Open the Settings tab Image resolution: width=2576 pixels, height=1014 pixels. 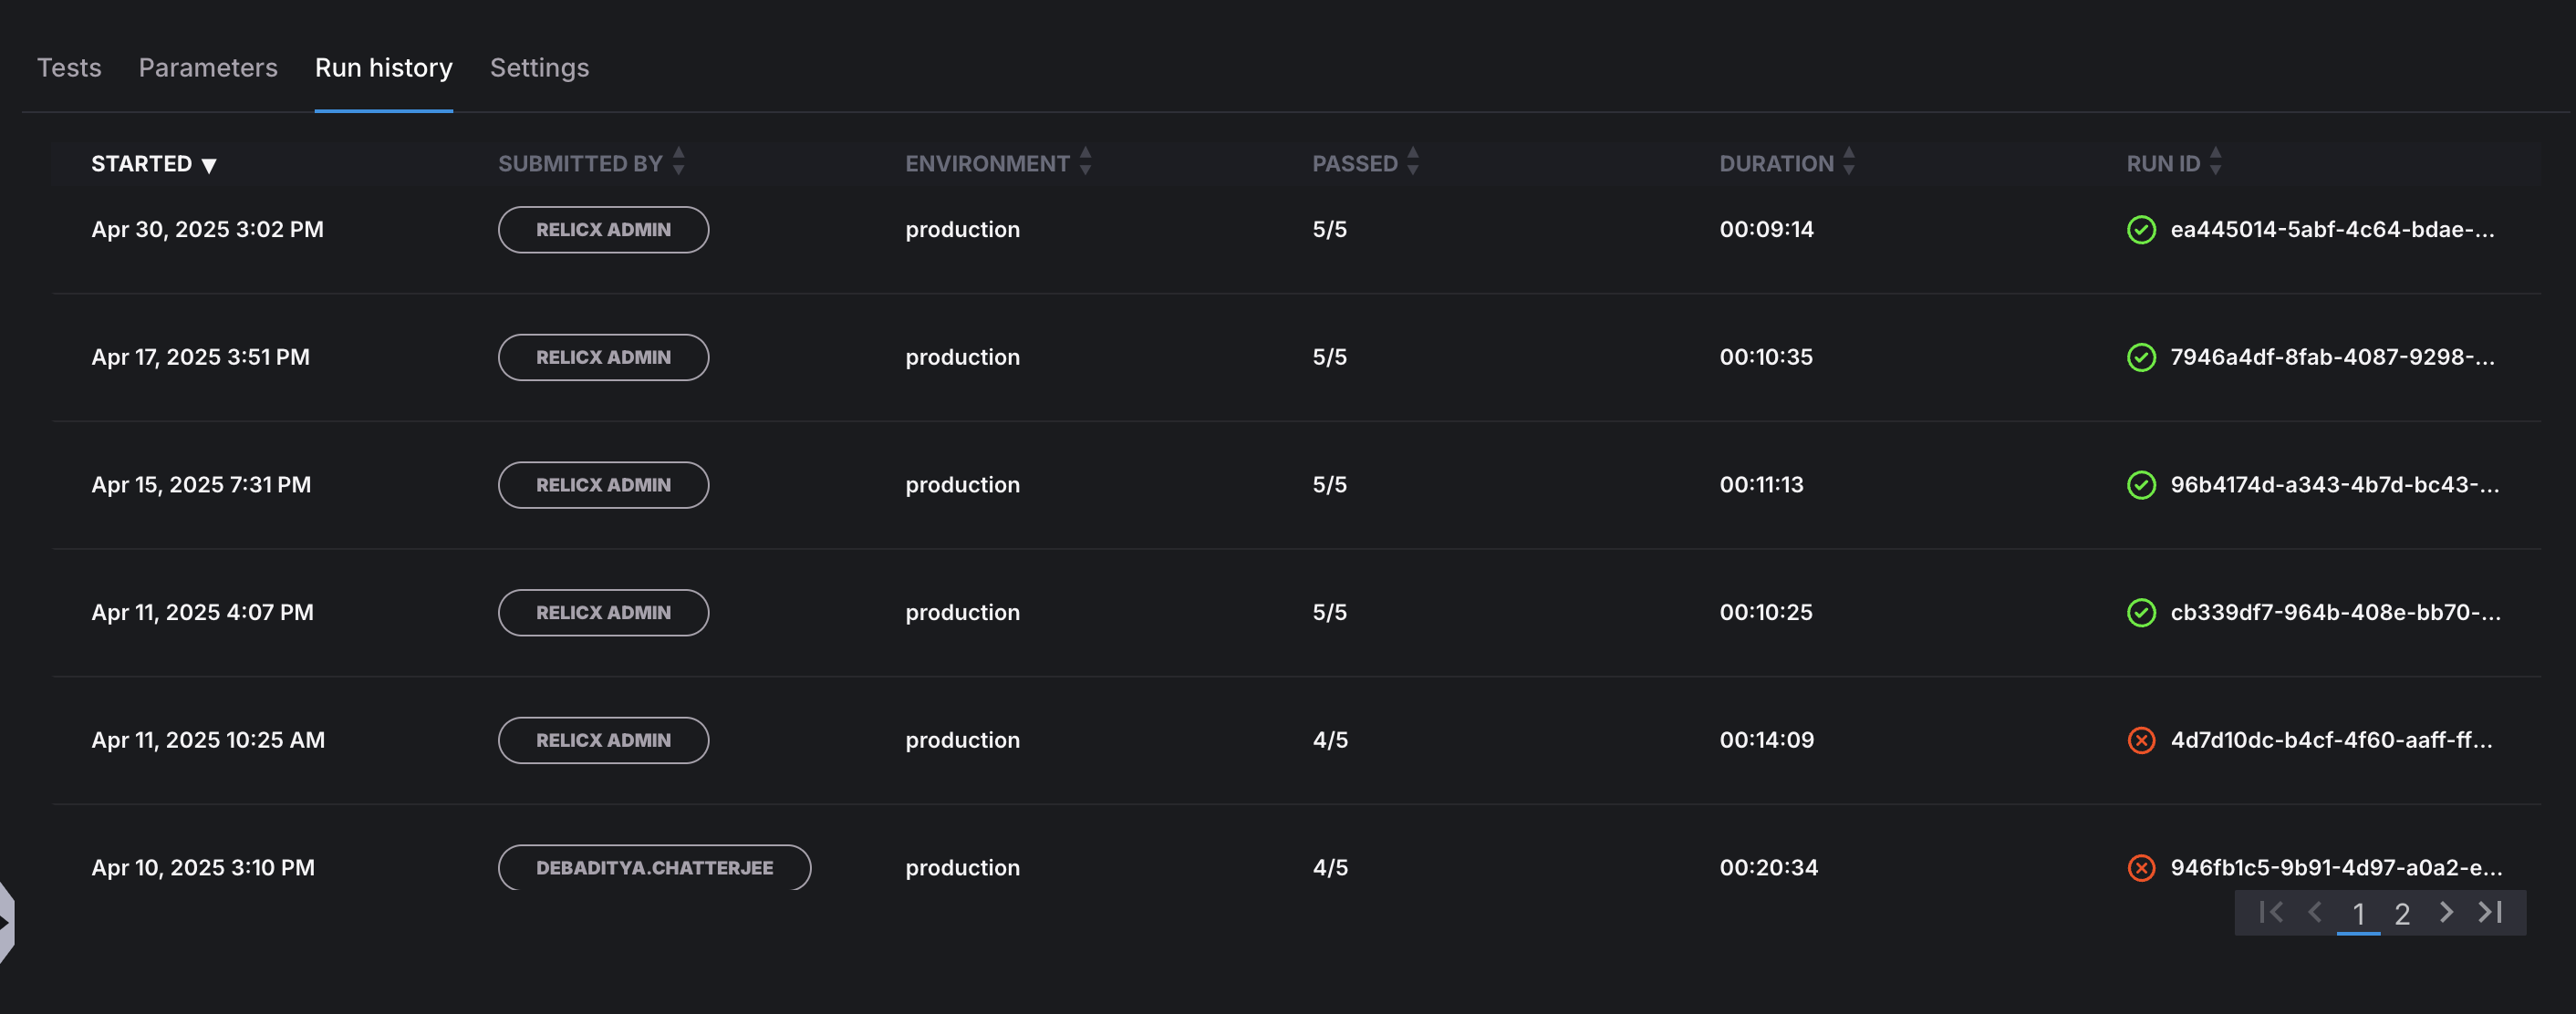tap(539, 68)
